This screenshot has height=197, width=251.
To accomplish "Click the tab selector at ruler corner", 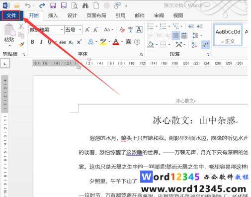I will (5, 64).
